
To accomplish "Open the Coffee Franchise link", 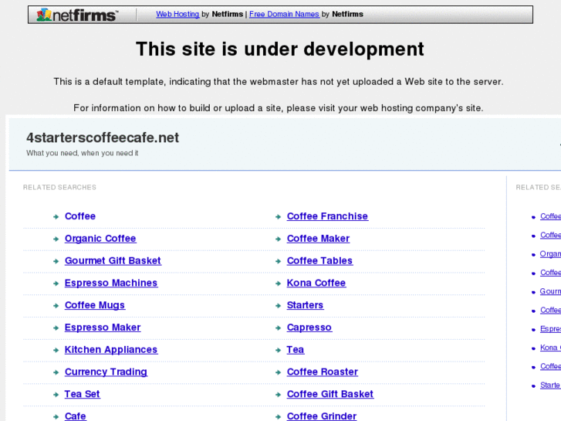I will [x=327, y=216].
